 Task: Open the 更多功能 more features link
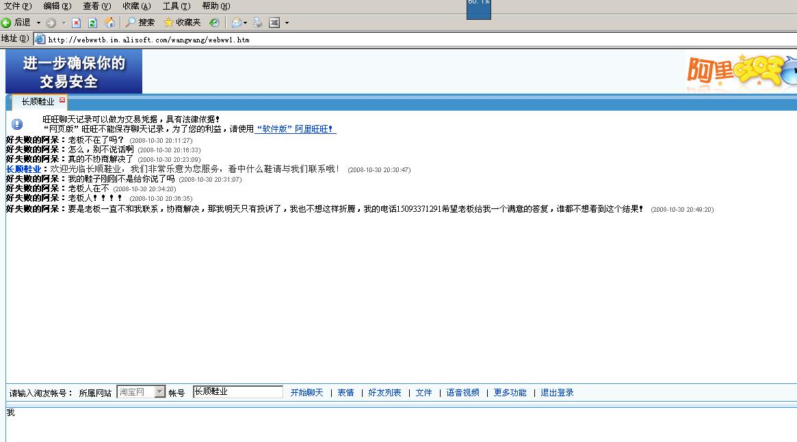[x=510, y=393]
